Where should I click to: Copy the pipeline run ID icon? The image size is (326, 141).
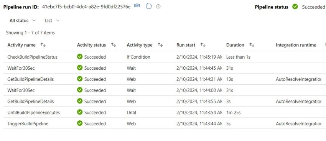click(x=137, y=6)
